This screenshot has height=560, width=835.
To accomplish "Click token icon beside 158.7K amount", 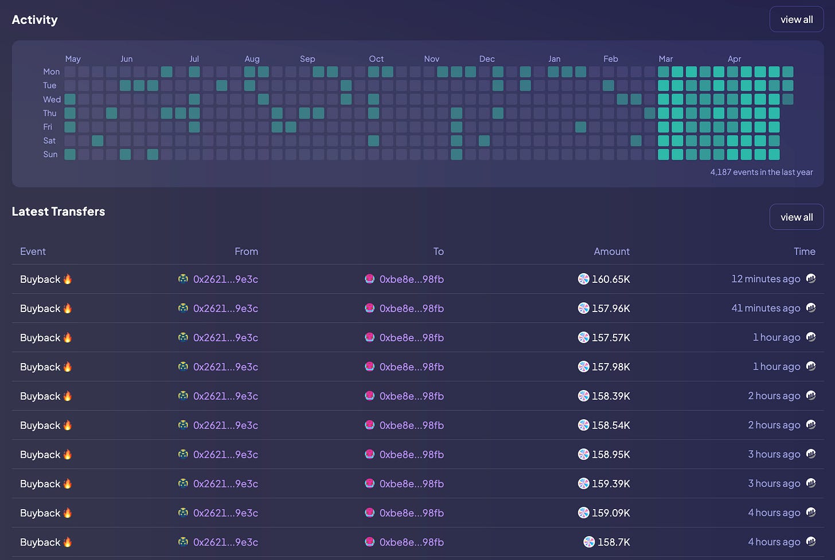I will 589,542.
